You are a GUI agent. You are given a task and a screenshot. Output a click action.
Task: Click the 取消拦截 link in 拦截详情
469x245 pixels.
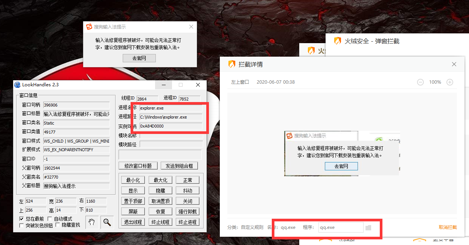[448, 227]
